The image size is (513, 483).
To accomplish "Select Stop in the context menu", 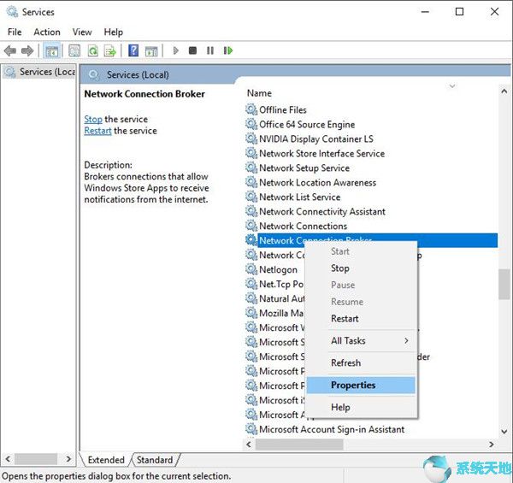I will [340, 268].
